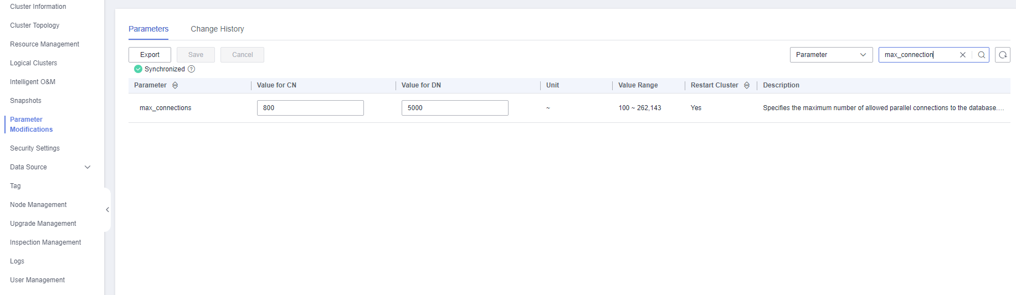Screen dimensions: 1016x295
Task: Open the Tag page
Action: (15, 186)
